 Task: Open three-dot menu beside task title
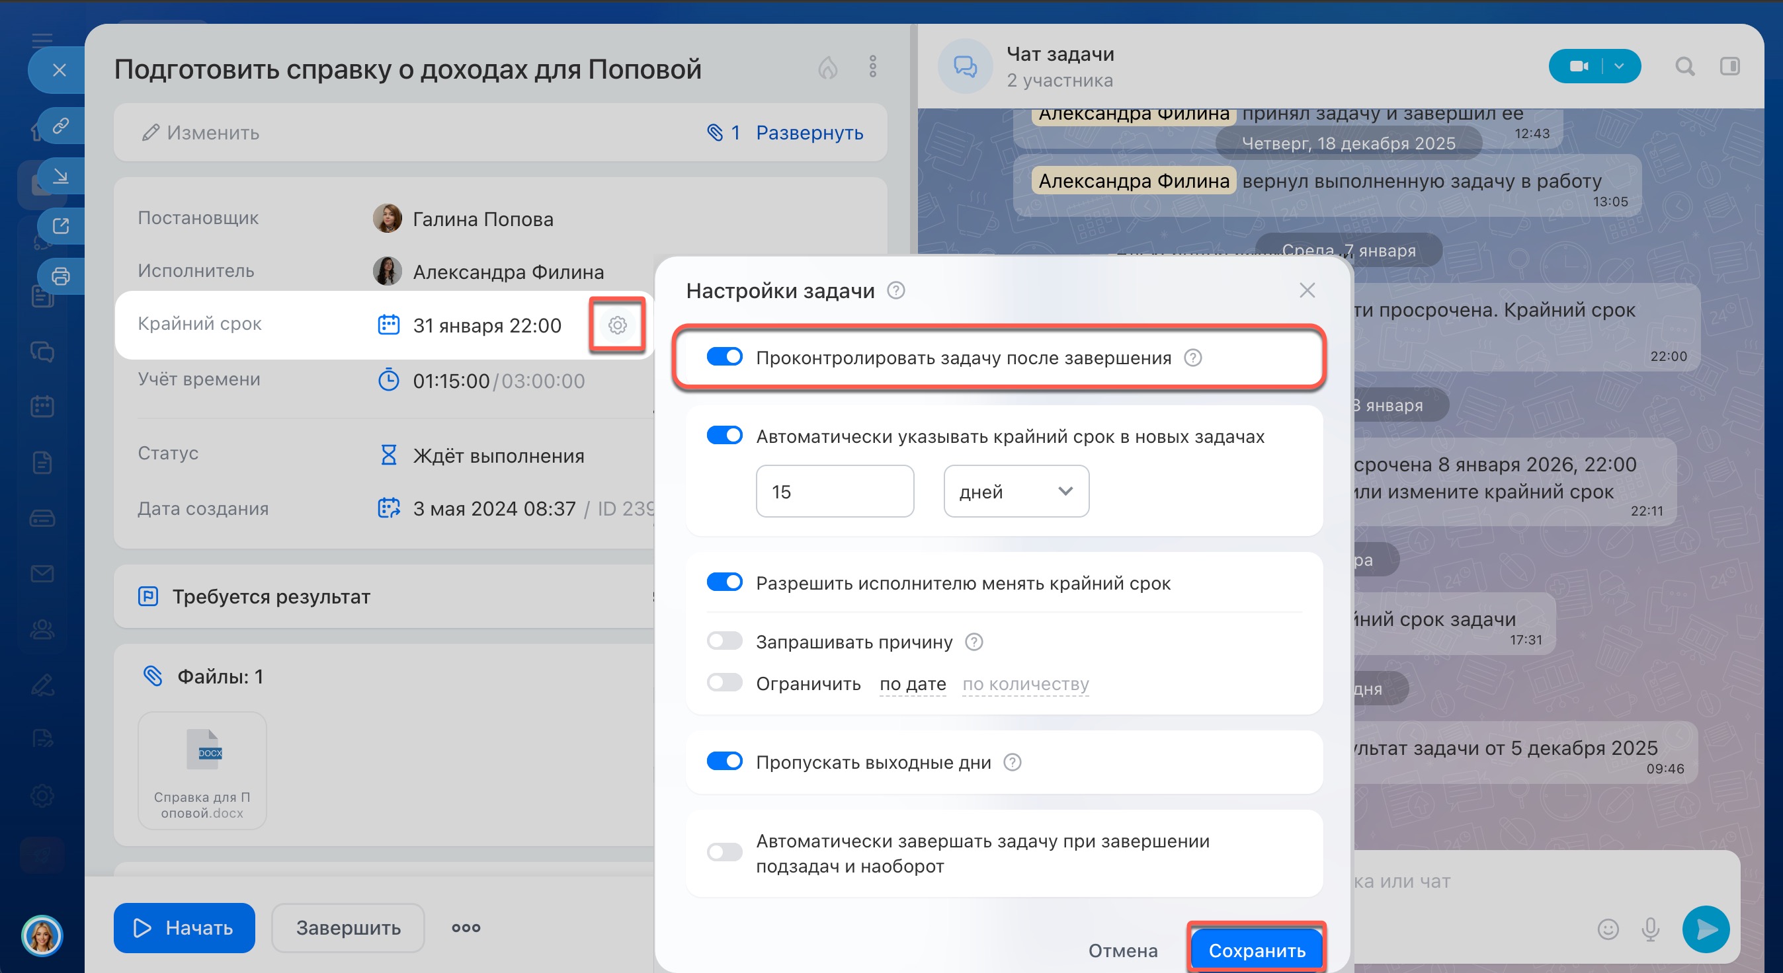click(872, 67)
